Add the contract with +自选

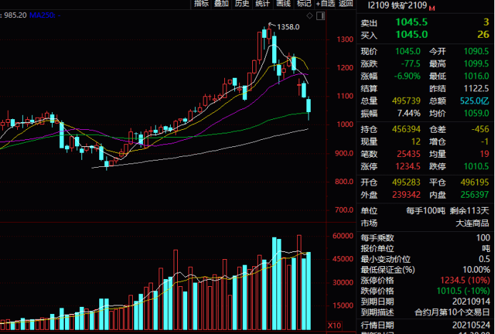325,4
